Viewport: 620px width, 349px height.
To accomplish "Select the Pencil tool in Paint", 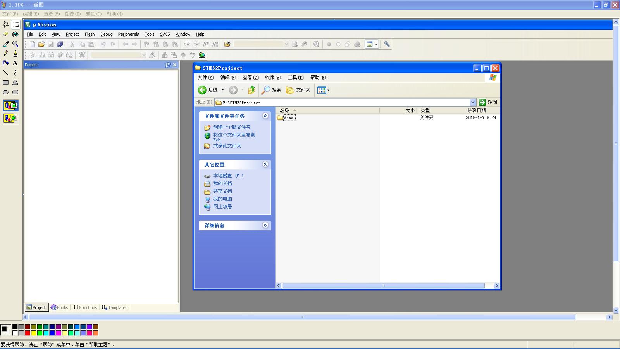I will pyautogui.click(x=6, y=54).
